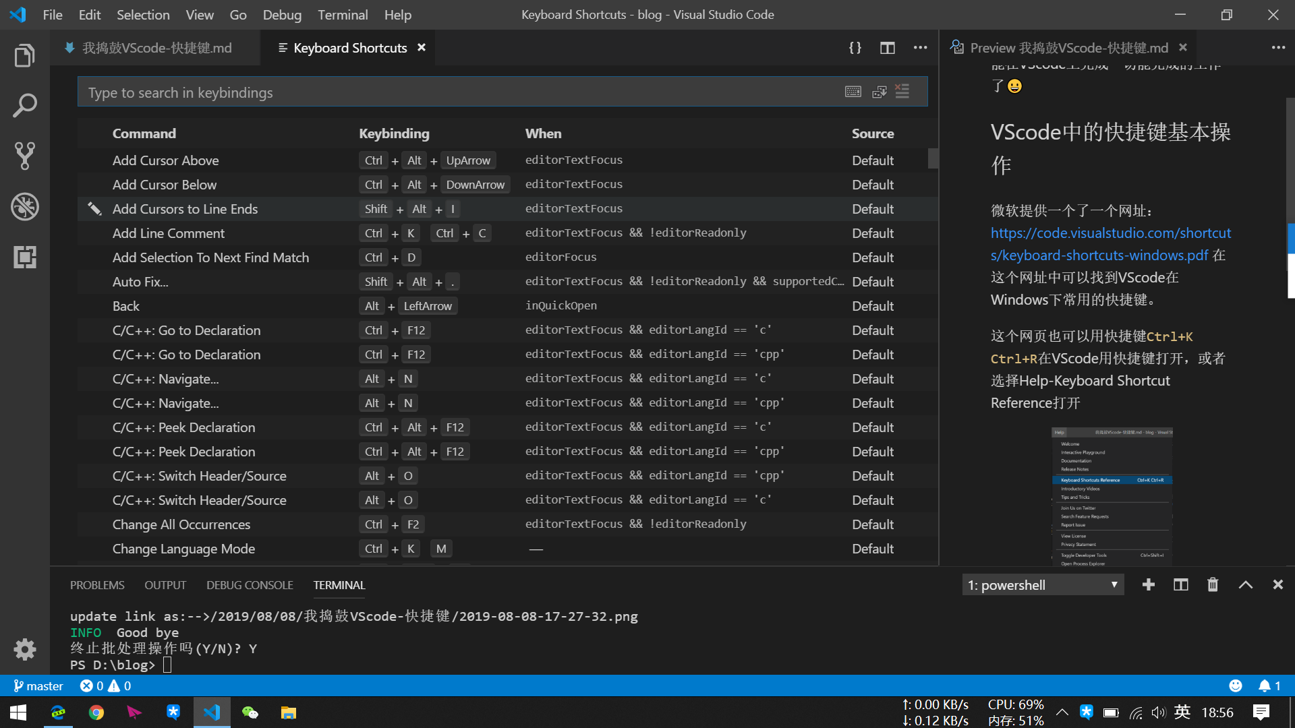Click the master branch status item
Viewport: 1295px width, 728px height.
click(x=38, y=686)
